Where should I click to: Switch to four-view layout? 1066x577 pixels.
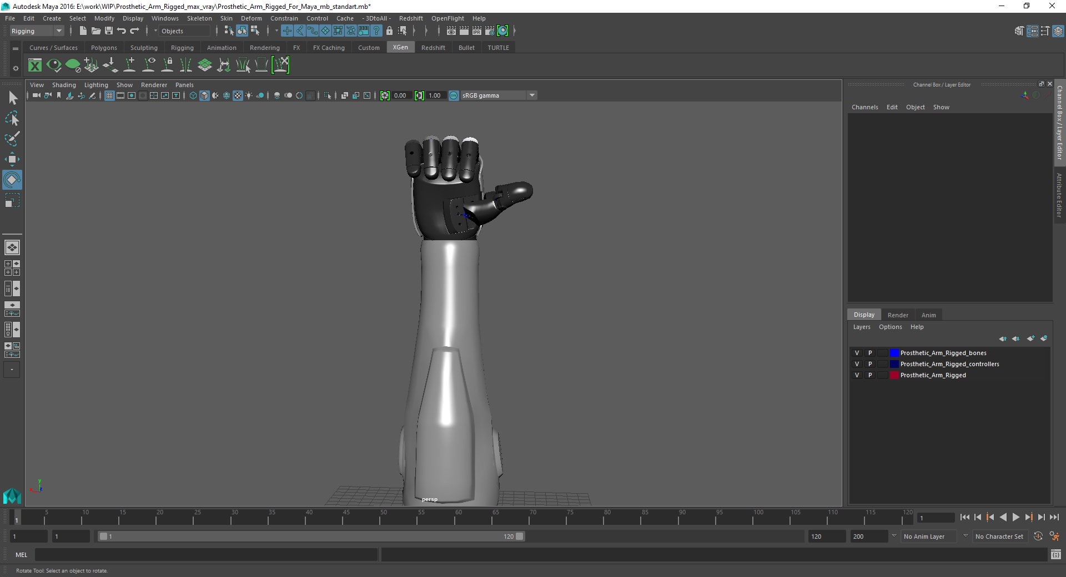(x=12, y=268)
